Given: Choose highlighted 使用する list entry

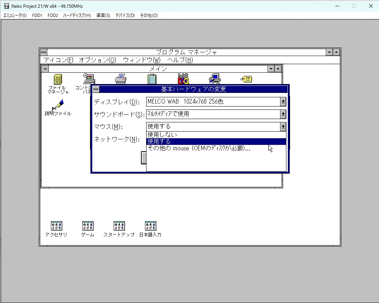Looking at the screenshot, I should pos(216,142).
